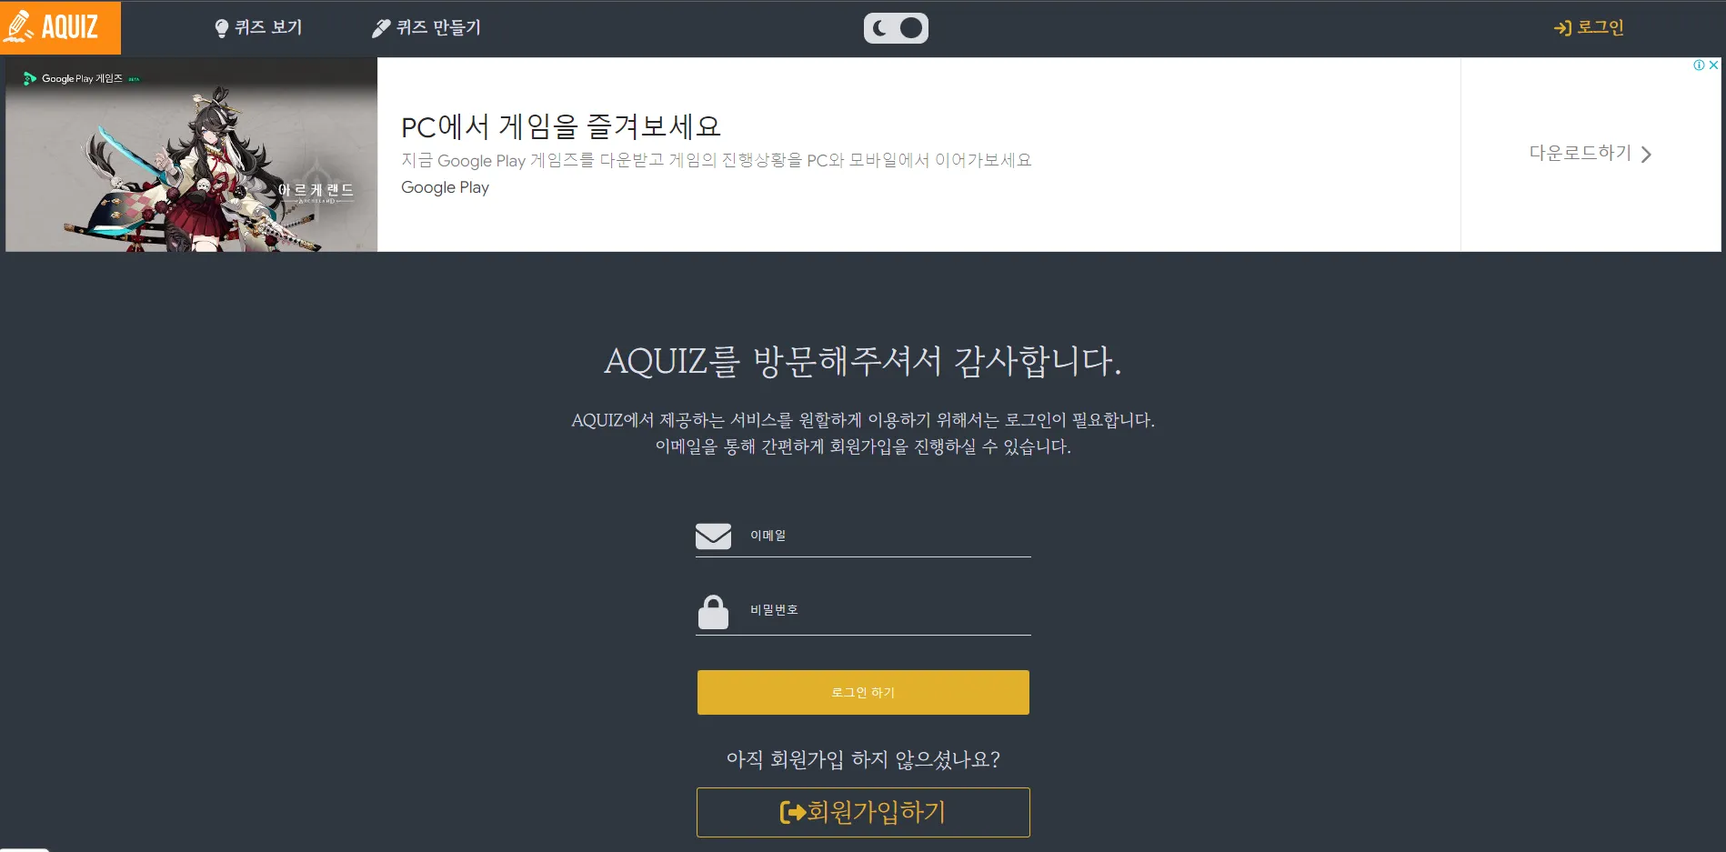Click the ad description text about Google Play 게임즈

click(x=717, y=160)
